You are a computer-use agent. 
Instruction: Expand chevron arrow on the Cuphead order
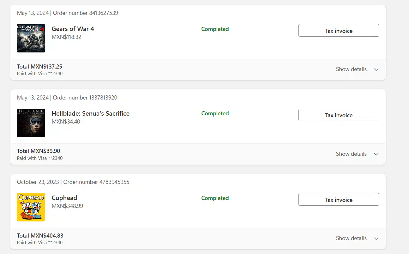point(376,239)
